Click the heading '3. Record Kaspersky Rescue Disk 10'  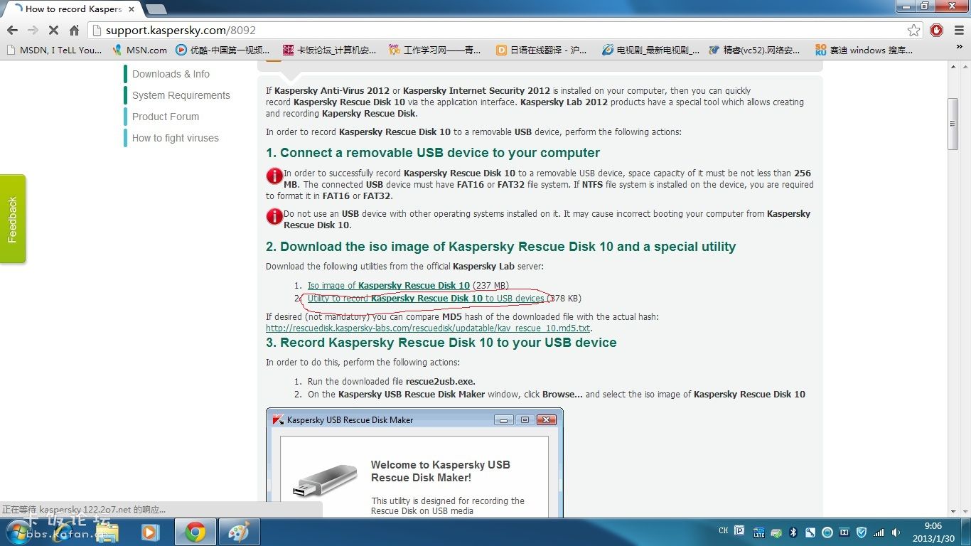(441, 343)
